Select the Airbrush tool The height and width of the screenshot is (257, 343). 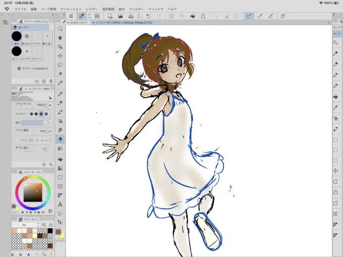60,121
